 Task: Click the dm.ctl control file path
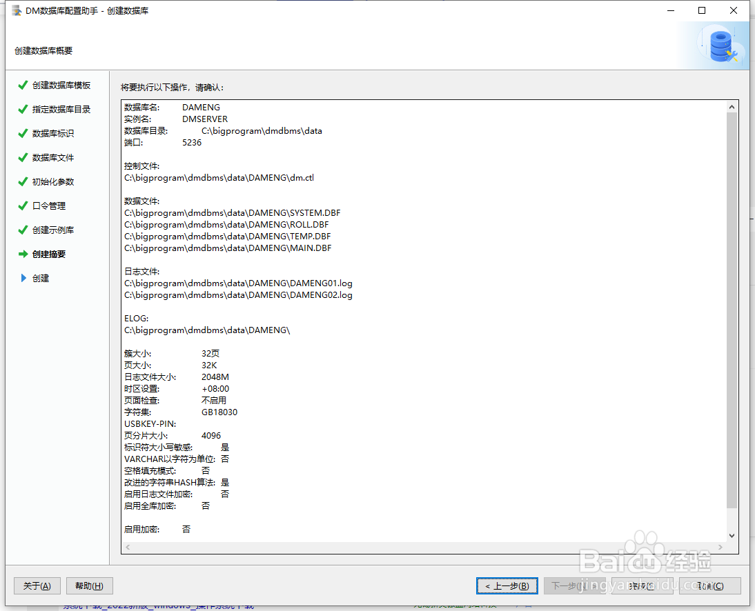[x=219, y=177]
